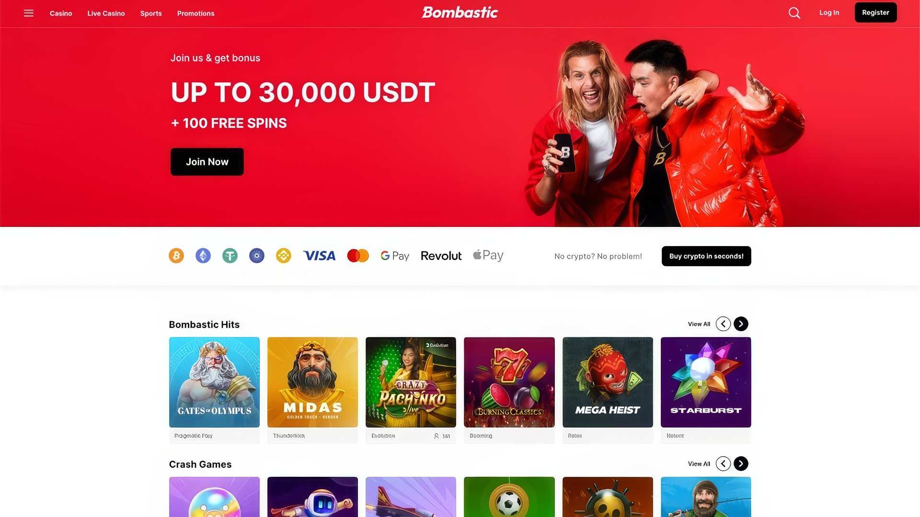Click the Visa logo
This screenshot has width=920, height=517.
[x=320, y=256]
